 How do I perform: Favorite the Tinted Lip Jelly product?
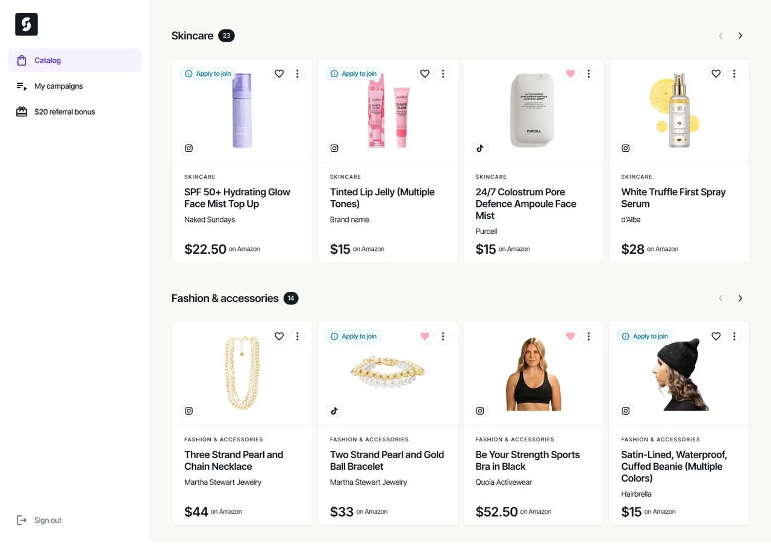425,74
